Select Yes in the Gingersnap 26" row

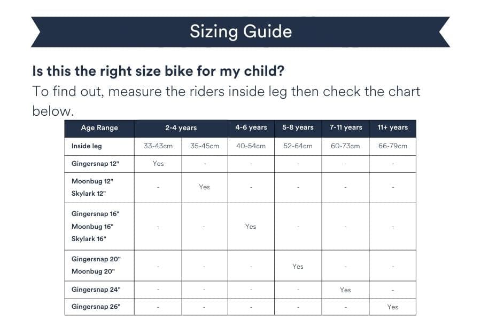[392, 307]
